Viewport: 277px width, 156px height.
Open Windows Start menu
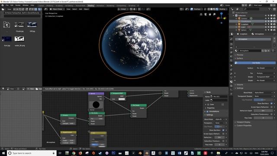[3, 153]
